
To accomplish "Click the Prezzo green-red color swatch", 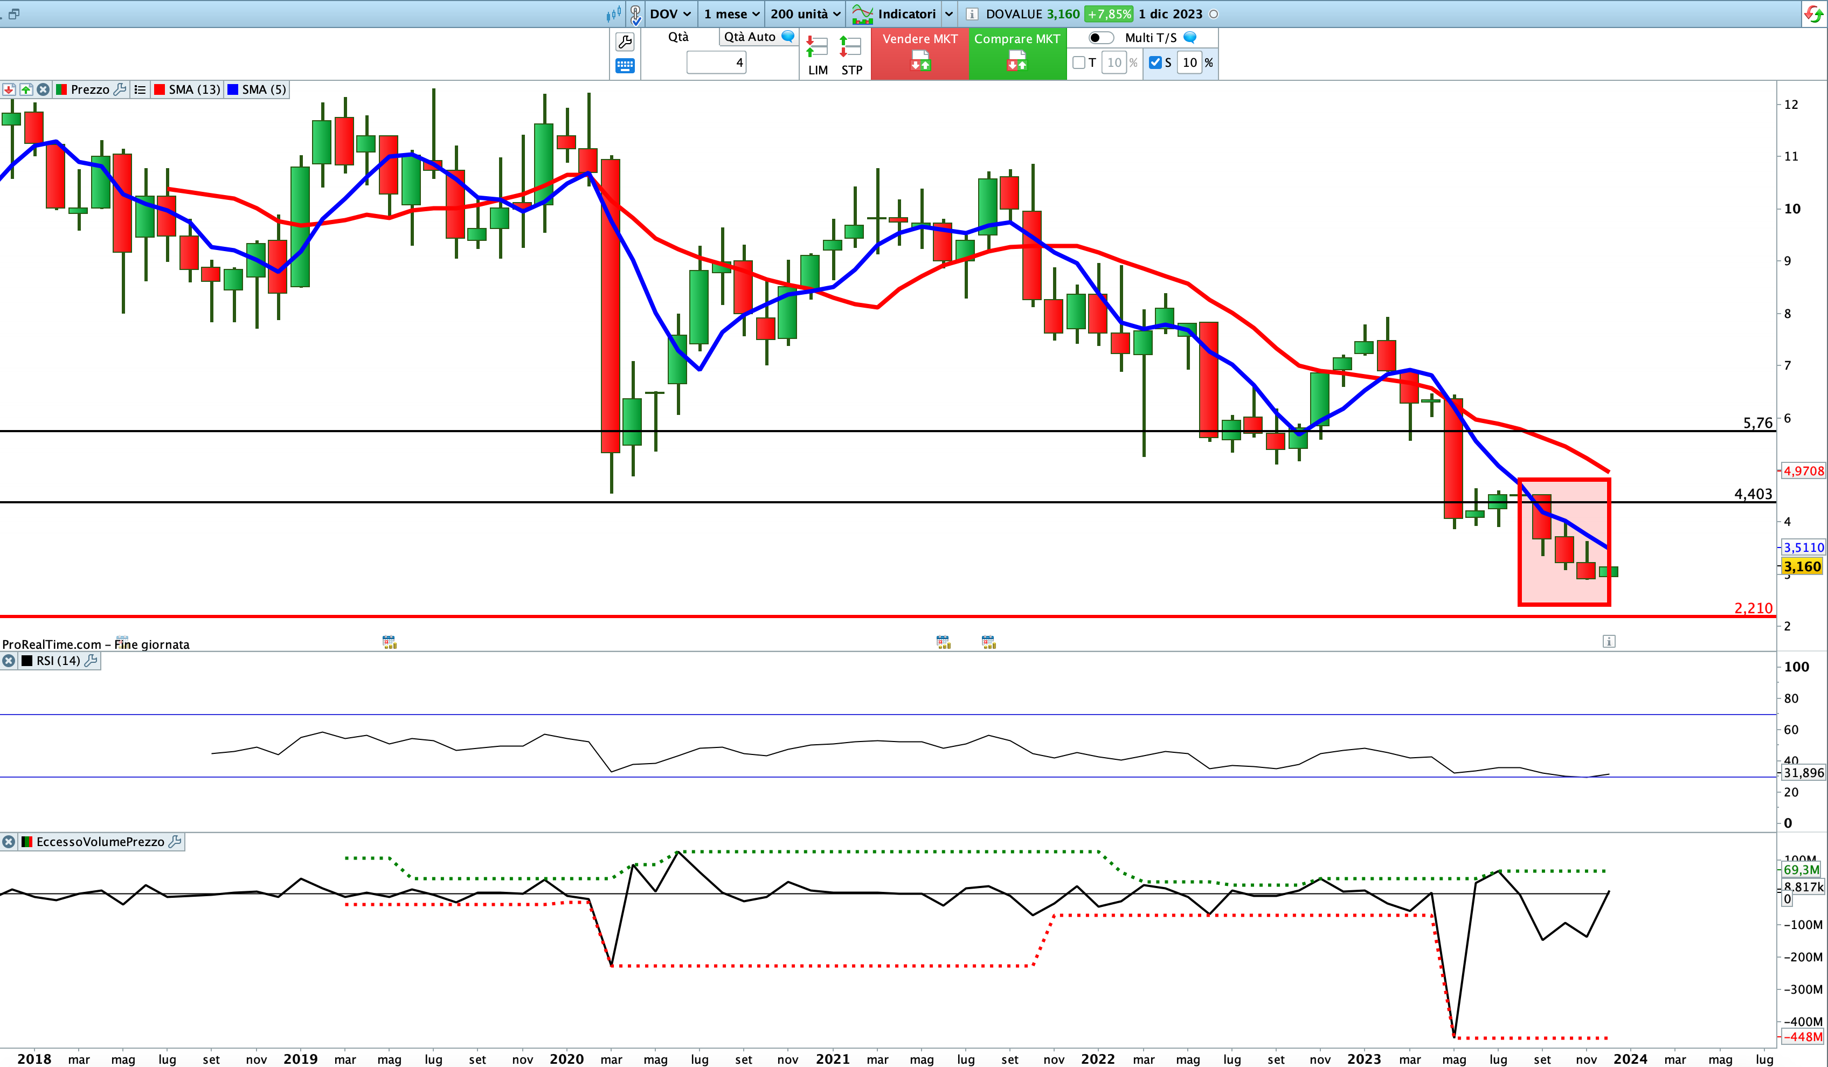I will point(61,89).
